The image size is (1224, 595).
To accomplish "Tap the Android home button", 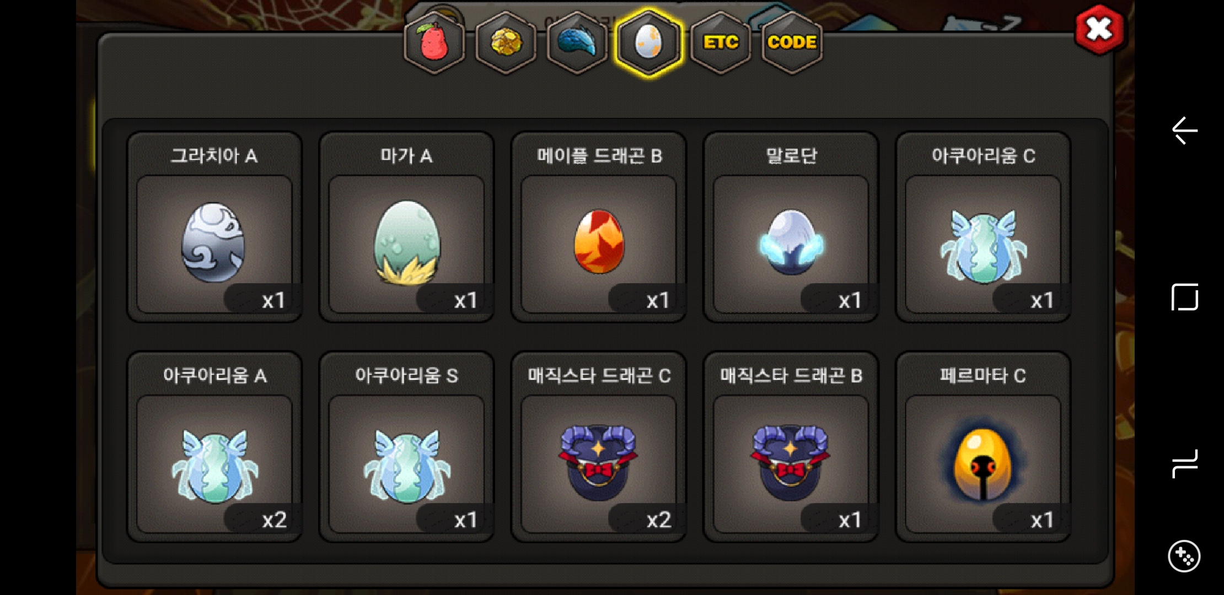I will 1185,297.
